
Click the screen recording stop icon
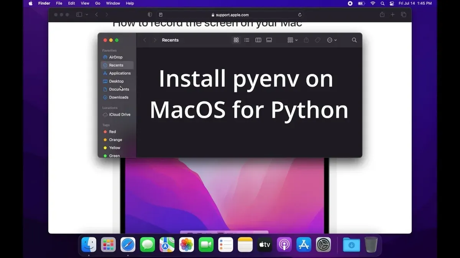[x=350, y=3]
